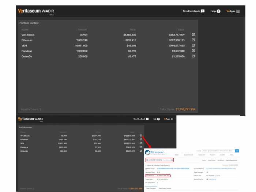Click the $297.416 price cell
The height and width of the screenshot is (192, 256).
coord(131,40)
